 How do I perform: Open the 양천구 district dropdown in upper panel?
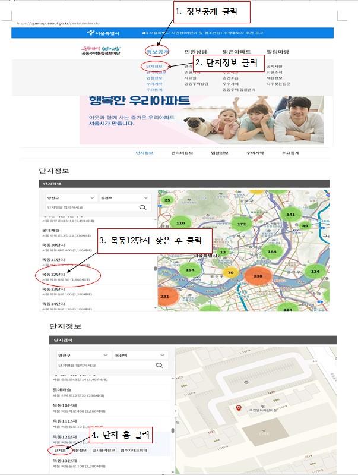point(71,198)
